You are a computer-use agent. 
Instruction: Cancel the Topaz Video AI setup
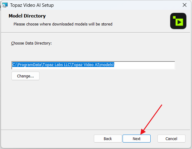pos(171,139)
